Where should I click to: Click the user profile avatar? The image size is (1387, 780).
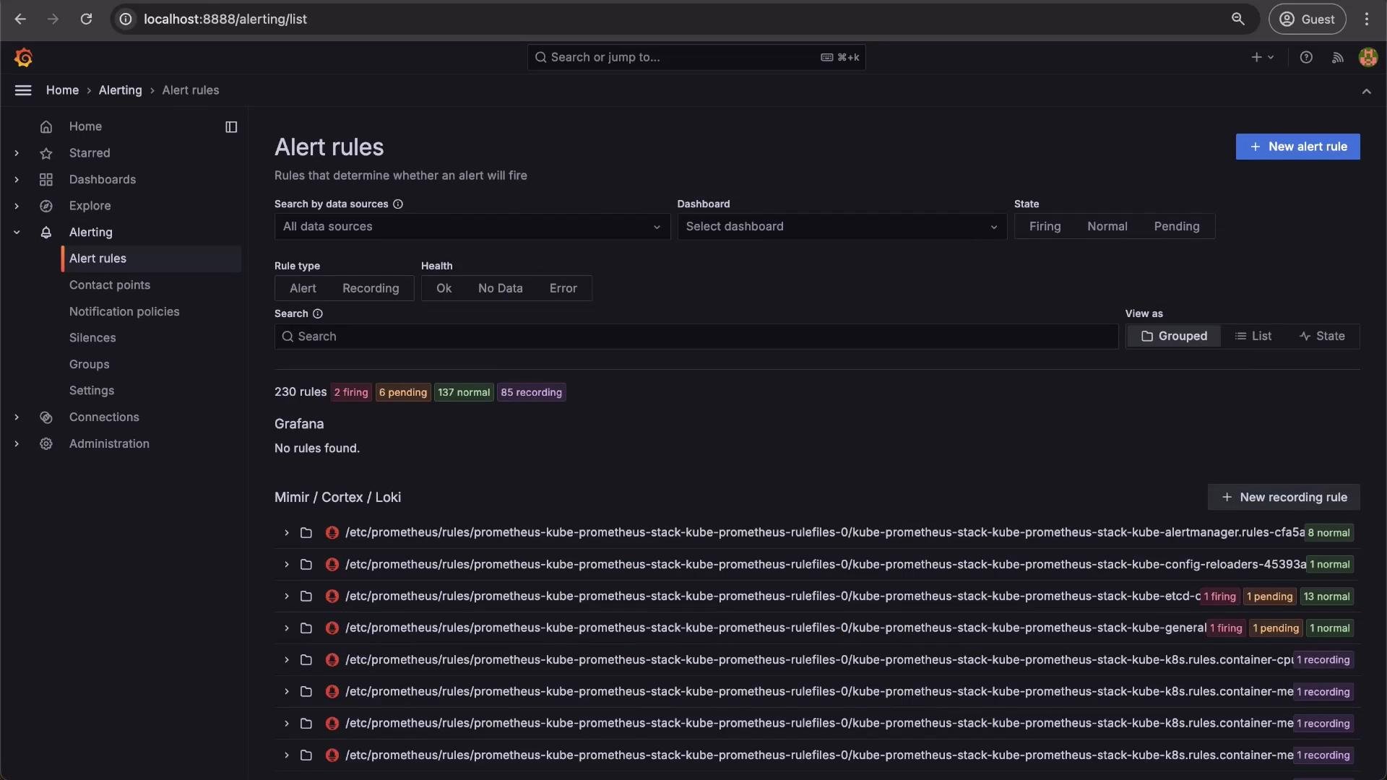pos(1367,57)
